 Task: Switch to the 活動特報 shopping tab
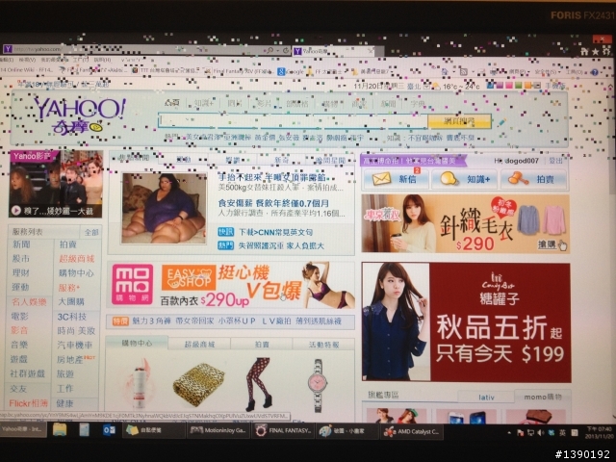point(323,345)
